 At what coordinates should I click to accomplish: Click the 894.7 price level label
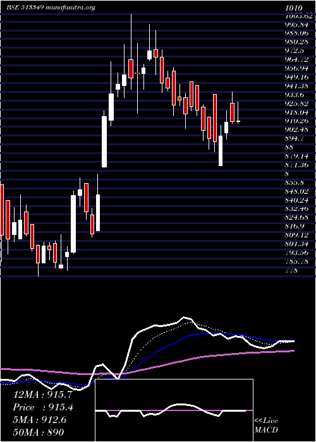295,138
